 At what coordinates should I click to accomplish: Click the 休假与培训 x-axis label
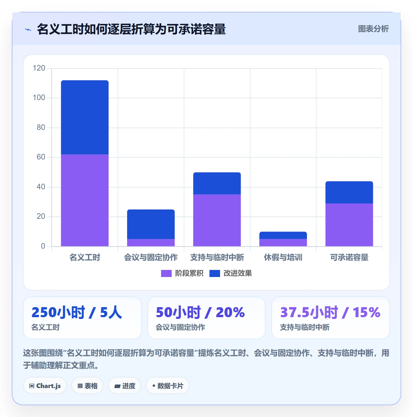[283, 258]
